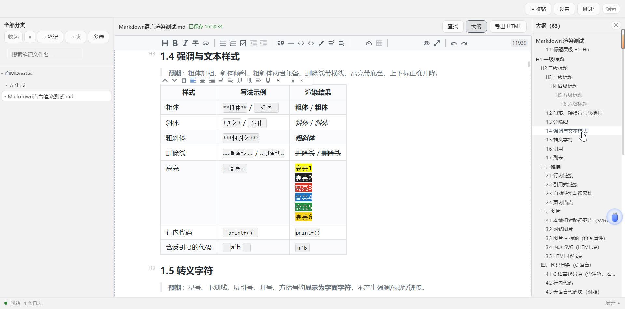The height and width of the screenshot is (309, 625).
Task: Upload a file with the cloud icon
Action: (369, 43)
